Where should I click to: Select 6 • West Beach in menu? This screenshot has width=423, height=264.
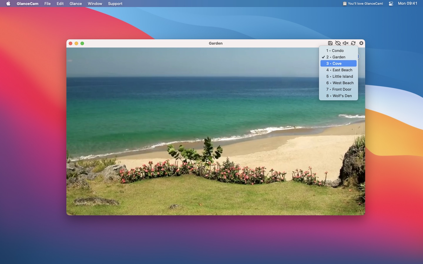pos(338,83)
